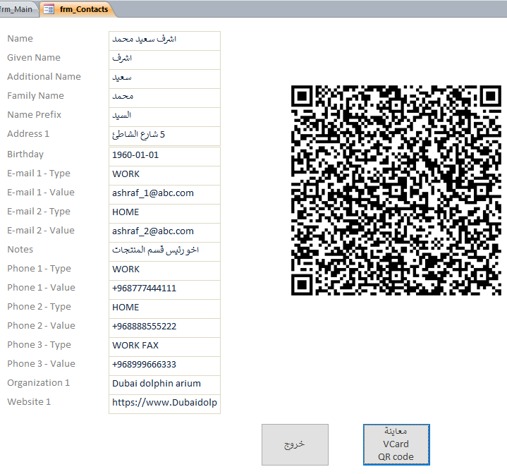The width and height of the screenshot is (507, 474).
Task: Click the E-mail 2 - Value label
Action: pos(41,231)
